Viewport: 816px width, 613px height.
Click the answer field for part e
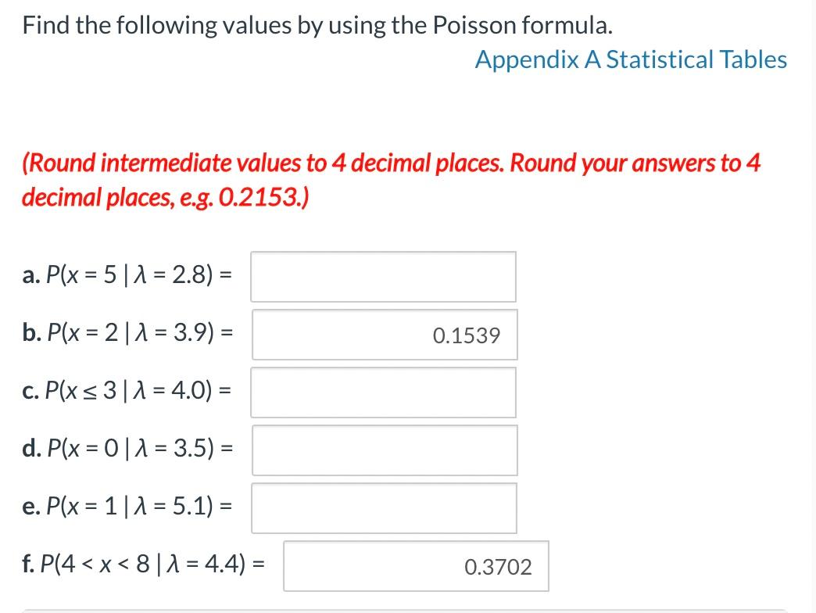click(383, 507)
